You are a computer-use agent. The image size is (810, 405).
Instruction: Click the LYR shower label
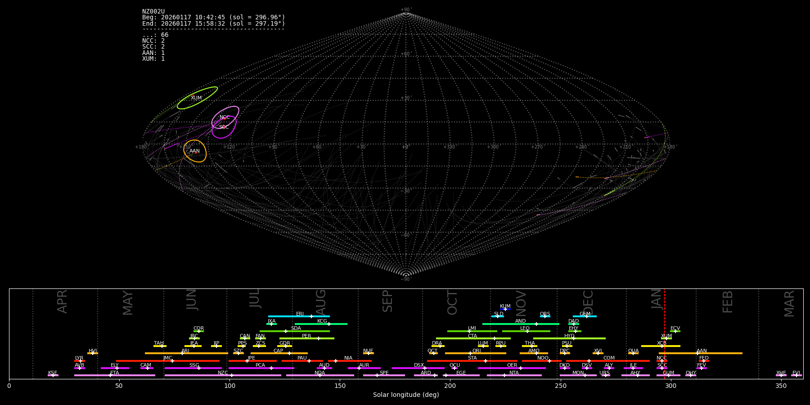(x=79, y=358)
